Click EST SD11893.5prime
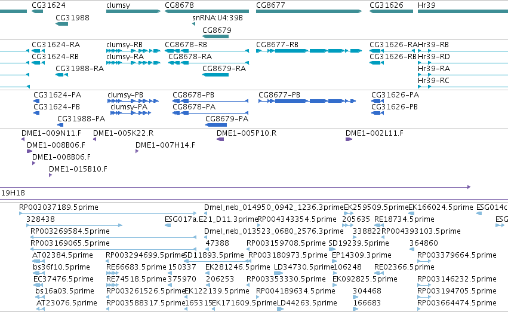Screen dimensions: 508x312 (x=214, y=255)
